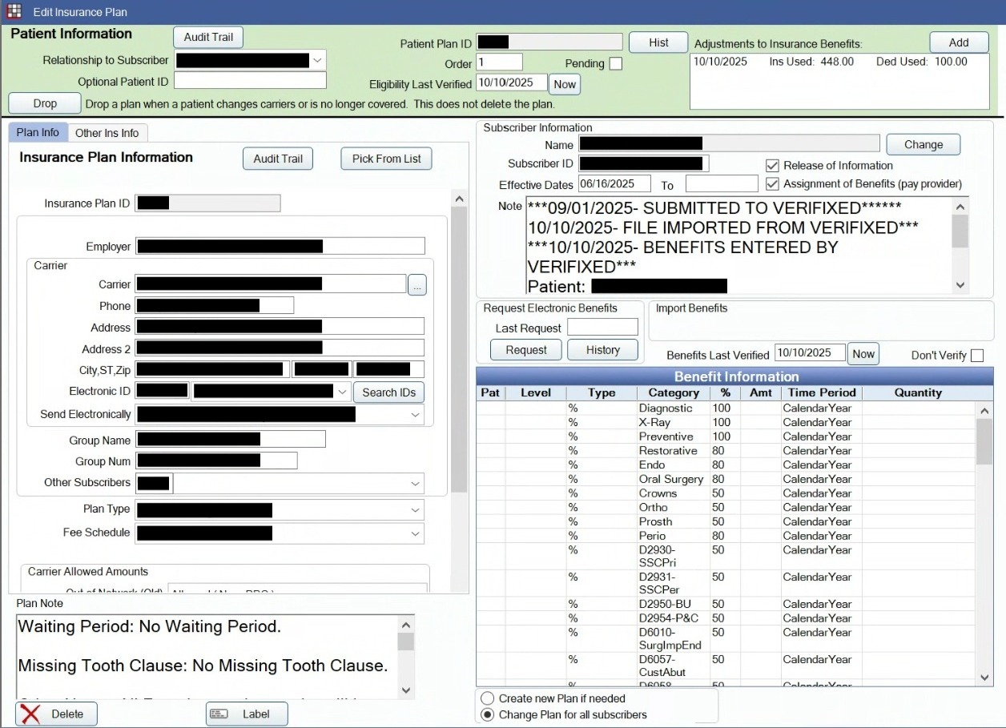1006x728 pixels.
Task: Click the Optional Patient ID field
Action: [250, 81]
